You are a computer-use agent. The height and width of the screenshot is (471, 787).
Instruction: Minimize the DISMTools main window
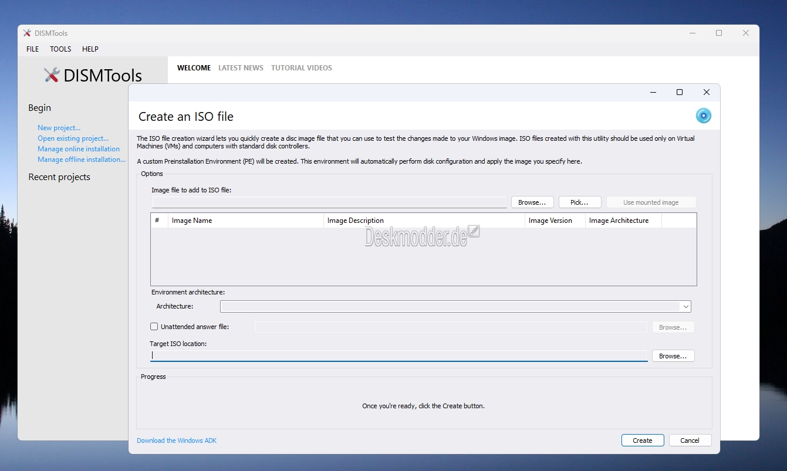[692, 33]
